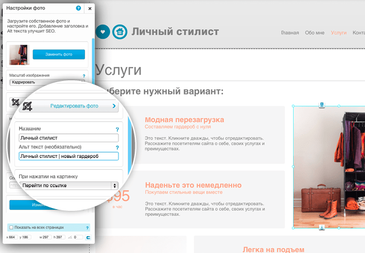Open help for the Название field
Screen dimensions: 365x253
pyautogui.click(x=117, y=129)
